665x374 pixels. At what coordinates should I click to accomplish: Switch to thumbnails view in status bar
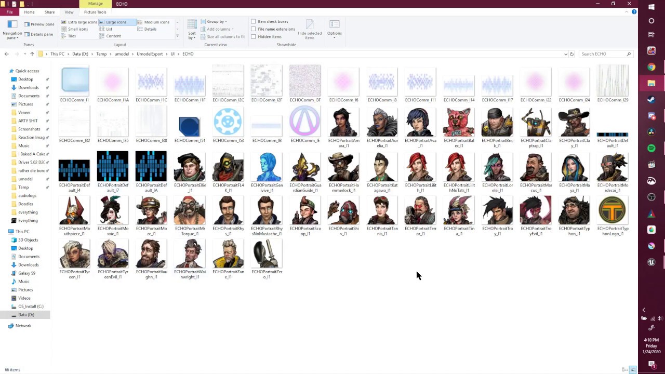(632, 370)
